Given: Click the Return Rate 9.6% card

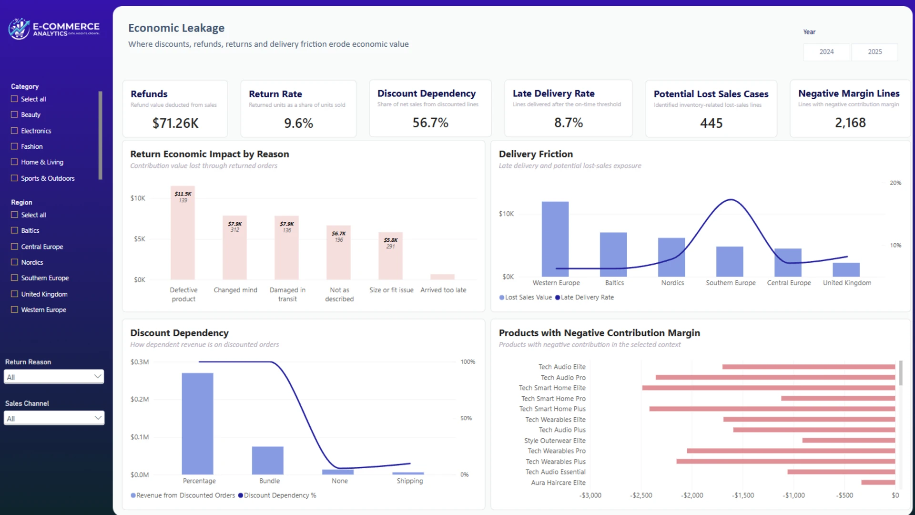Looking at the screenshot, I should pos(298,109).
